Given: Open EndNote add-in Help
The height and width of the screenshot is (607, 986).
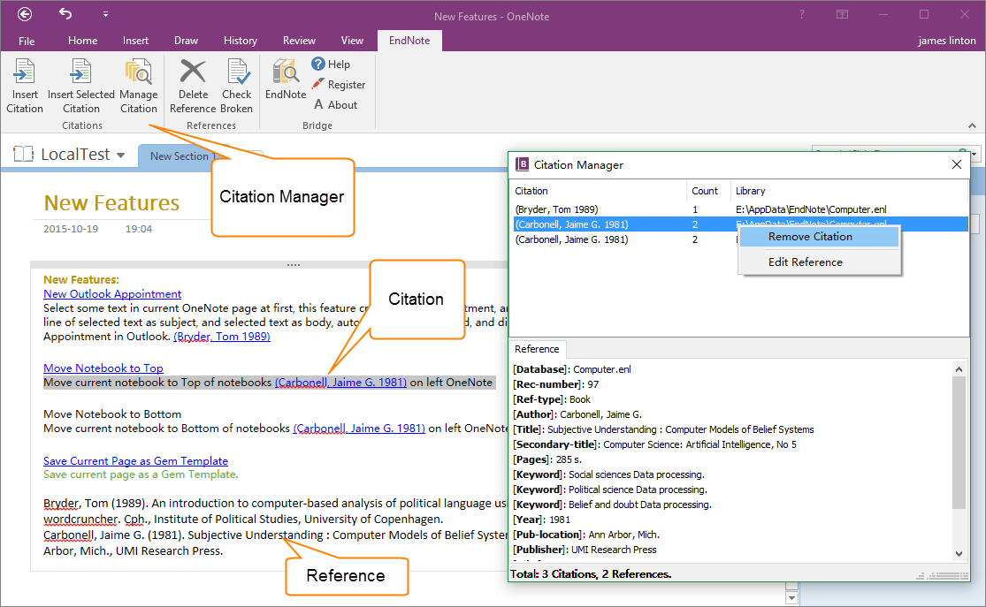Looking at the screenshot, I should coord(331,64).
